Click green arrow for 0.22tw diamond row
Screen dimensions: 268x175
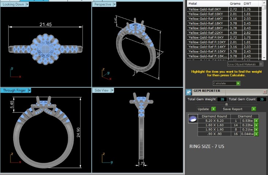256,125
